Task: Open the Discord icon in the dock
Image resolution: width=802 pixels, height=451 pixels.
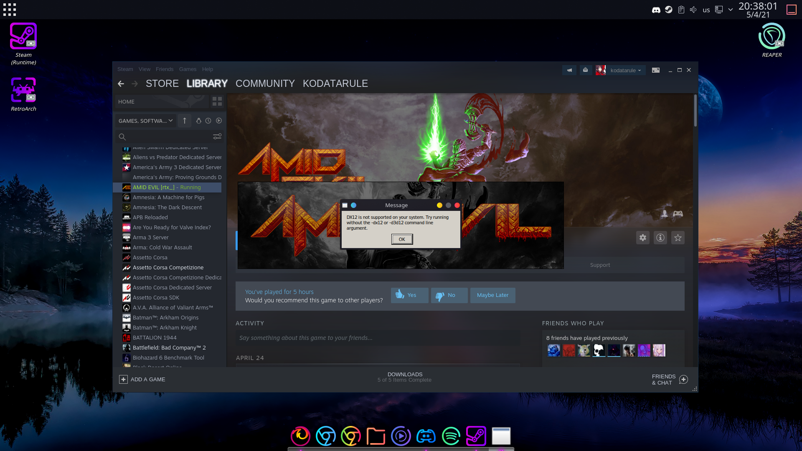Action: coord(426,436)
